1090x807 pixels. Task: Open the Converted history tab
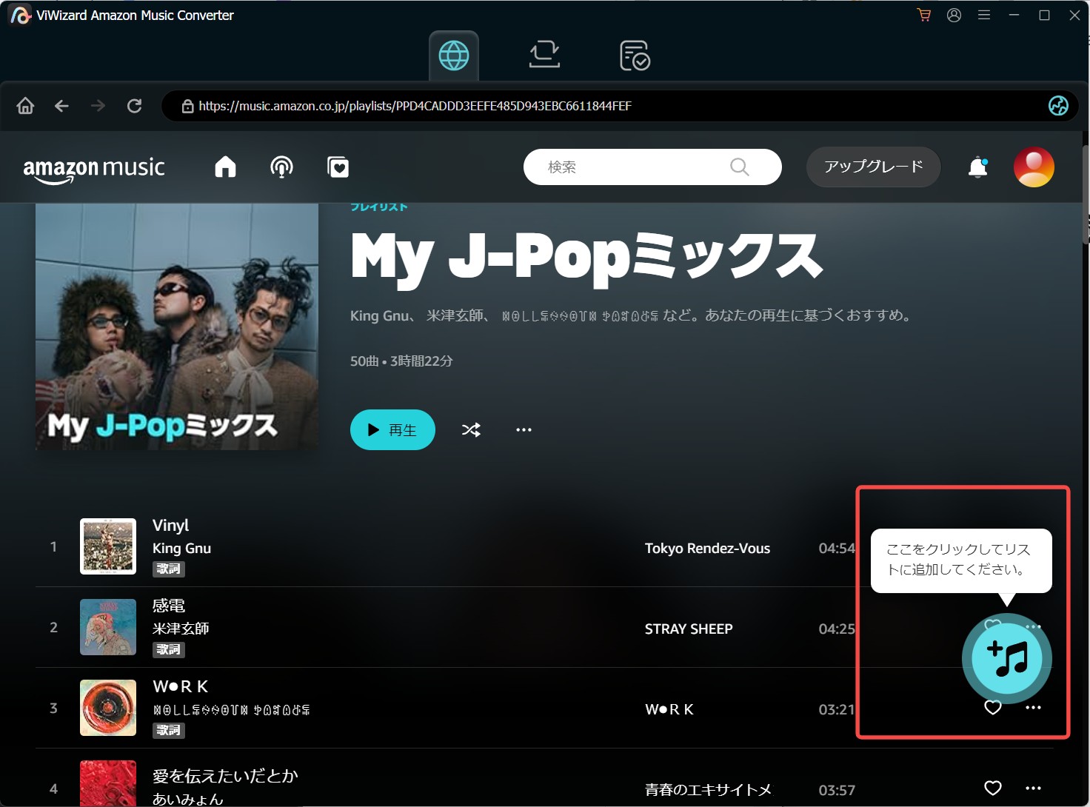(635, 56)
